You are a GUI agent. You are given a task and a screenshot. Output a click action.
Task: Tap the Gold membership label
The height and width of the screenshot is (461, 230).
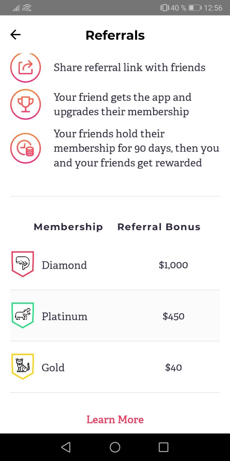tap(53, 367)
